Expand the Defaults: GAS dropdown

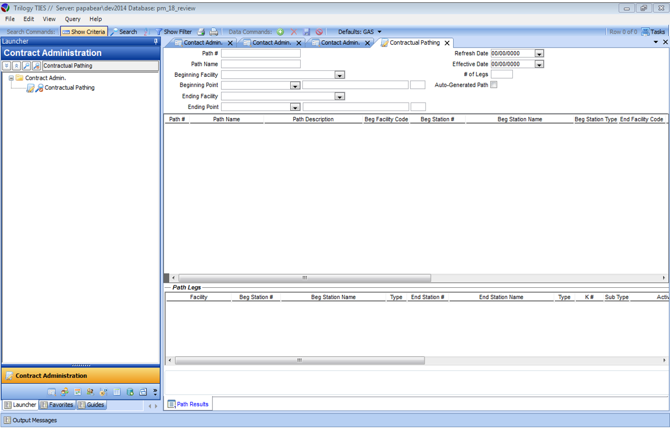379,32
